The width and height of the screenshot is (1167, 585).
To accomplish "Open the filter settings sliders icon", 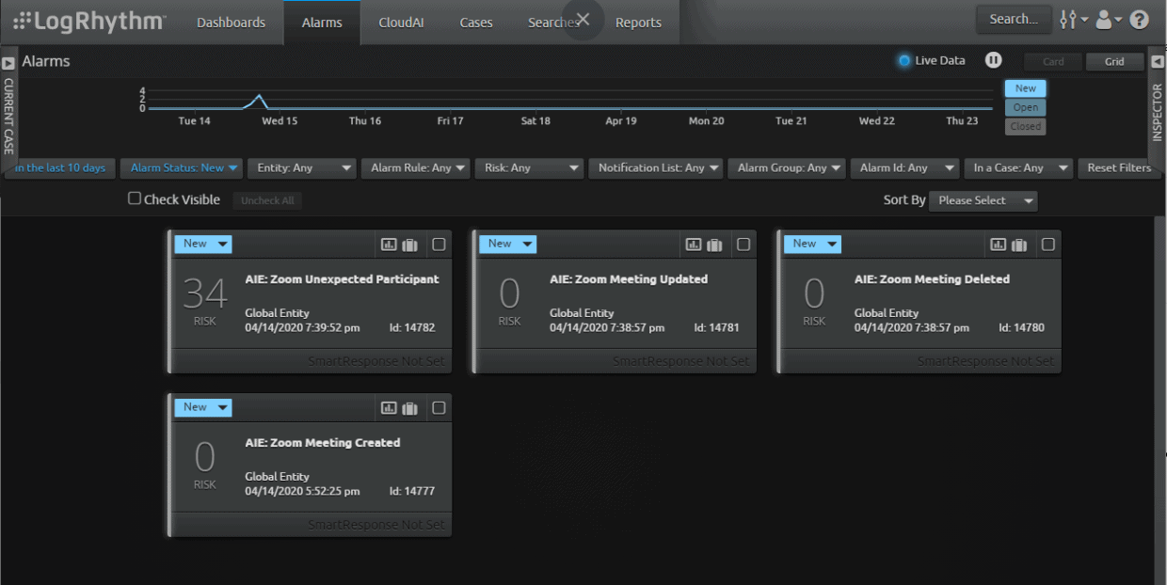I will [x=1068, y=19].
